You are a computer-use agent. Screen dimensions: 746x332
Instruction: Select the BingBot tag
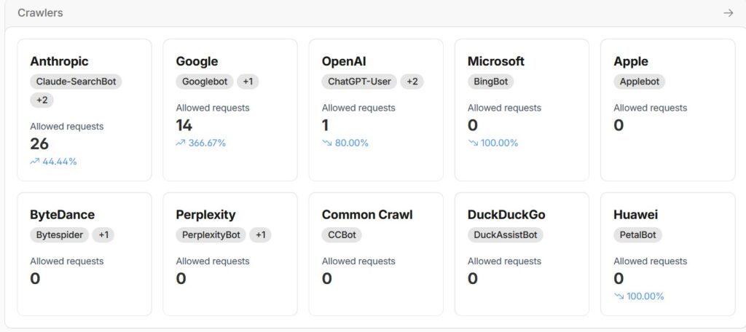490,82
